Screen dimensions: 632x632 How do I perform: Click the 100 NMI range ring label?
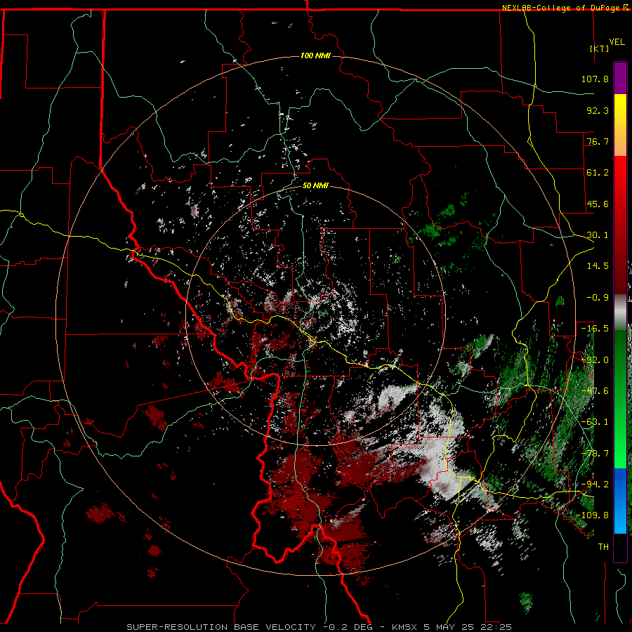point(315,55)
